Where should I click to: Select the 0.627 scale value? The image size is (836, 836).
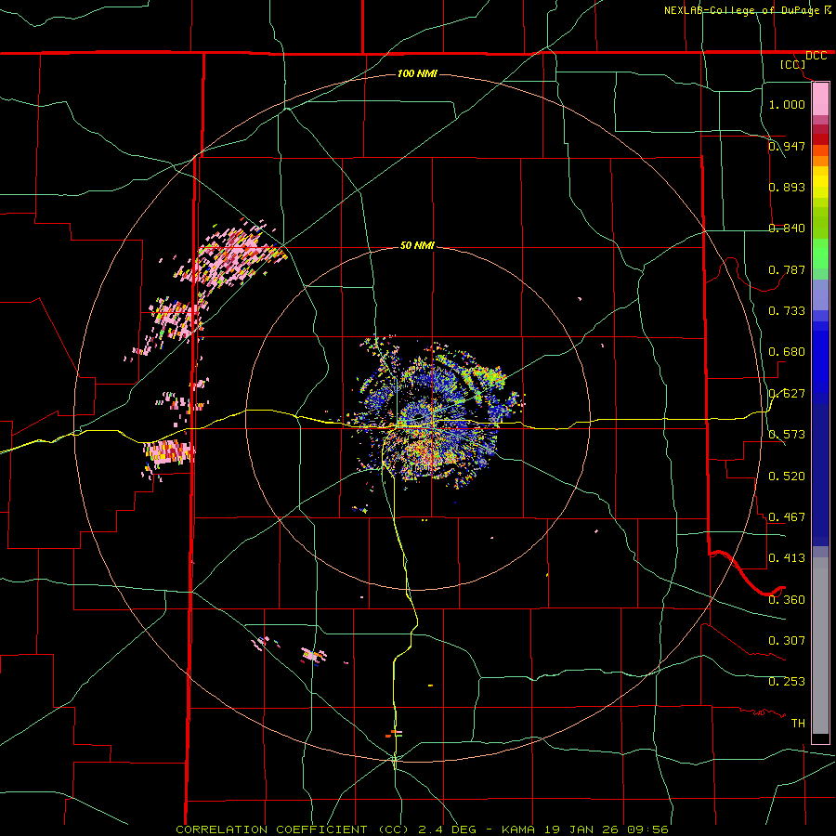787,393
